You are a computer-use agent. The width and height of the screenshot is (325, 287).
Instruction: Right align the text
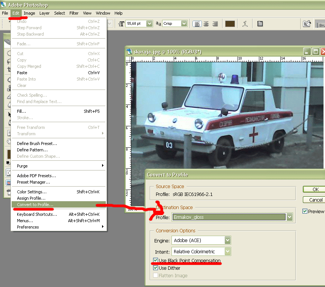215,24
